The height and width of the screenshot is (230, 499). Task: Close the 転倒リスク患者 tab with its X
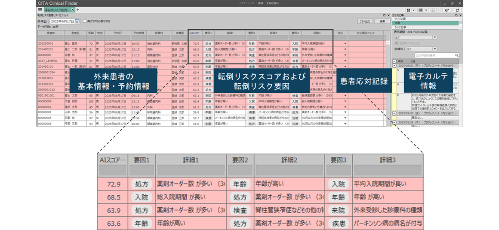pyautogui.click(x=73, y=9)
